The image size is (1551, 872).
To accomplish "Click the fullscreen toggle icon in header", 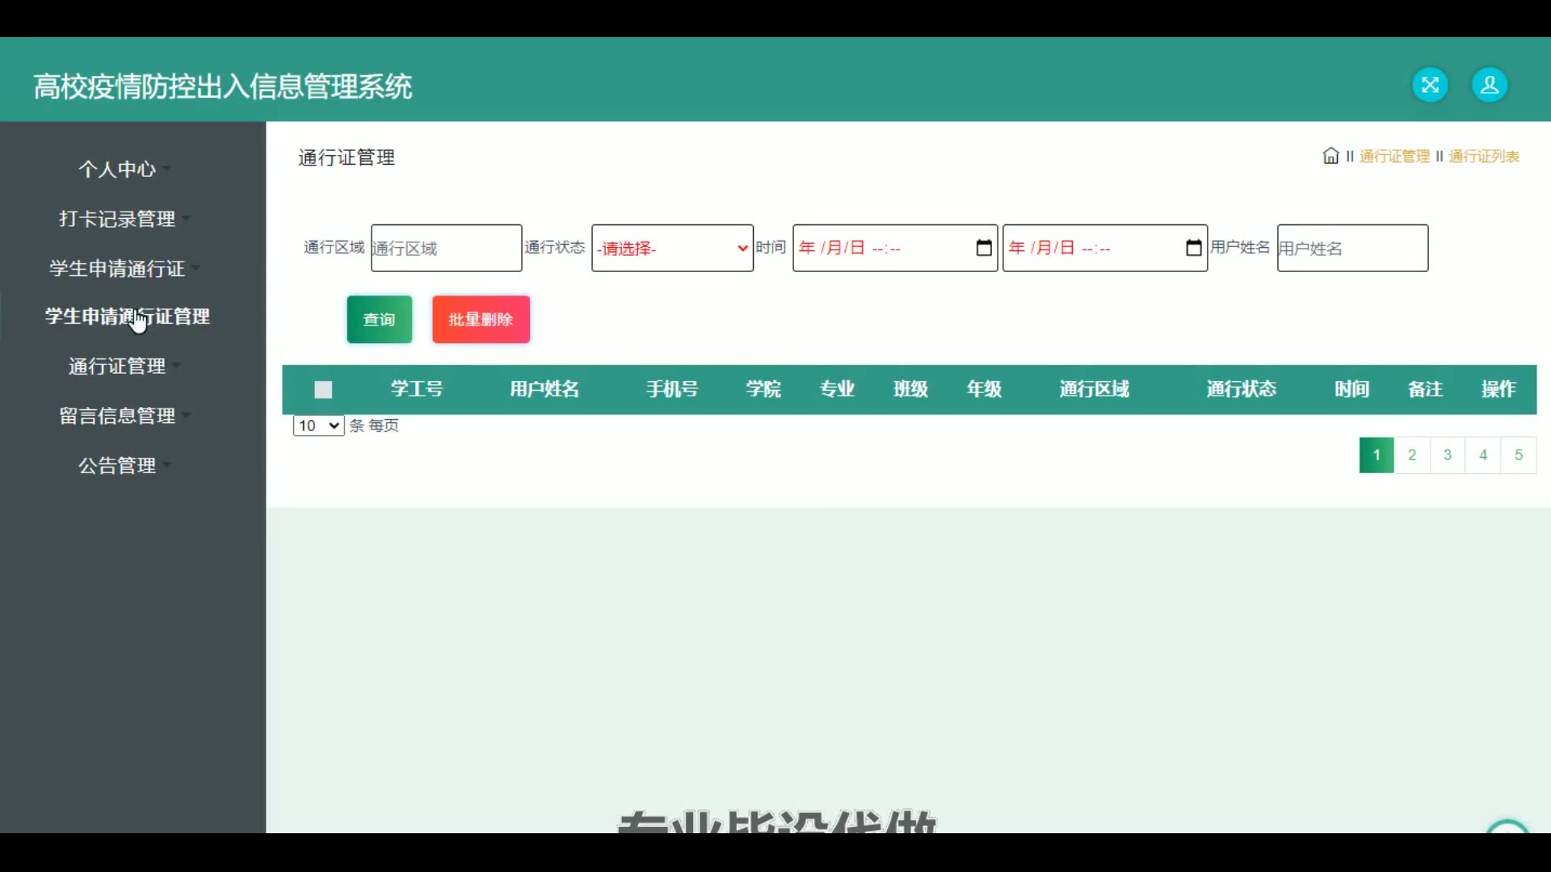I will point(1430,85).
